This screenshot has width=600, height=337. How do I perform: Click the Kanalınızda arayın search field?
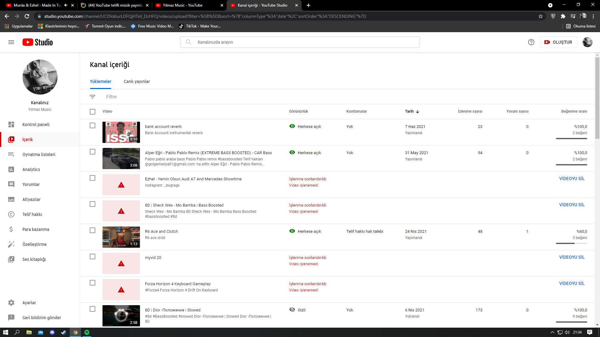[300, 42]
